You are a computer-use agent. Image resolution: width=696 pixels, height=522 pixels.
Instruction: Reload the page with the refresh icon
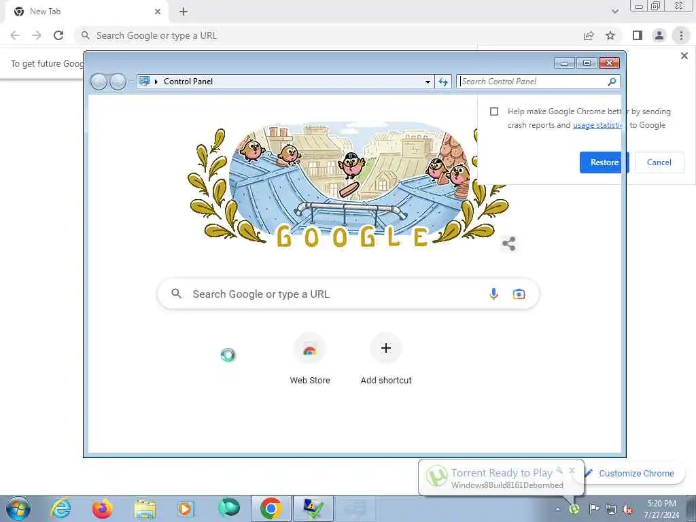[x=58, y=35]
